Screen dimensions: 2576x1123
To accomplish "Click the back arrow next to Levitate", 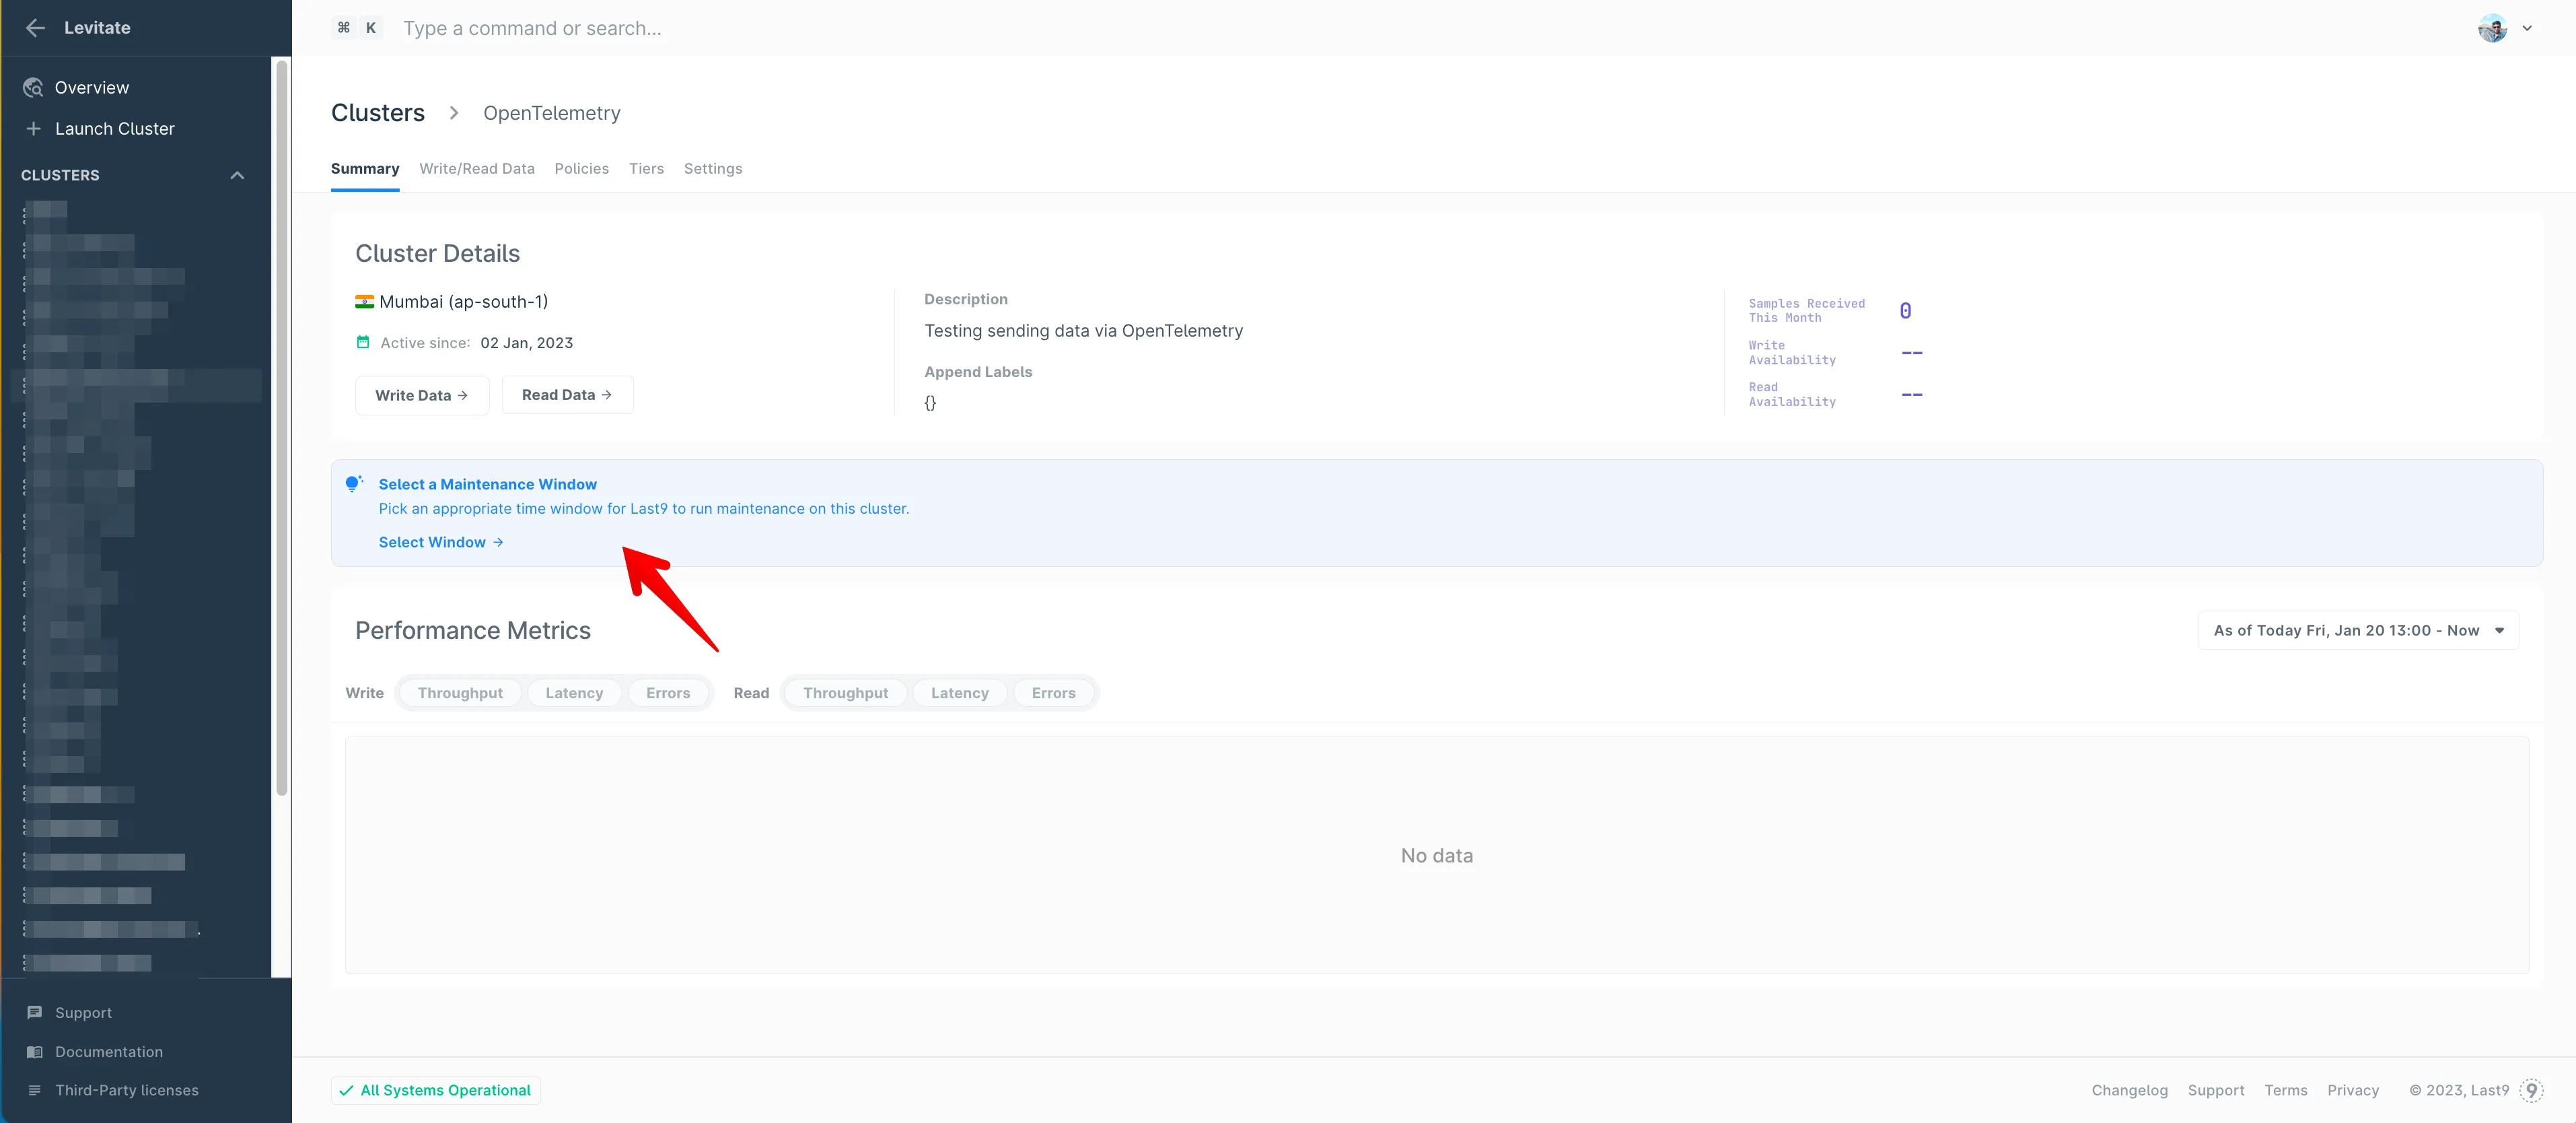I will 35,28.
